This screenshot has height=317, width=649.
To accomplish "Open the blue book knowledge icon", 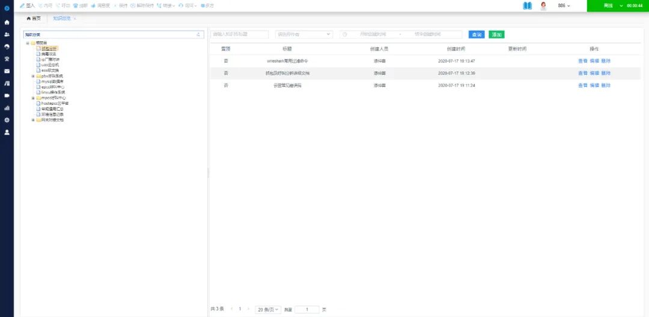I will 527,6.
